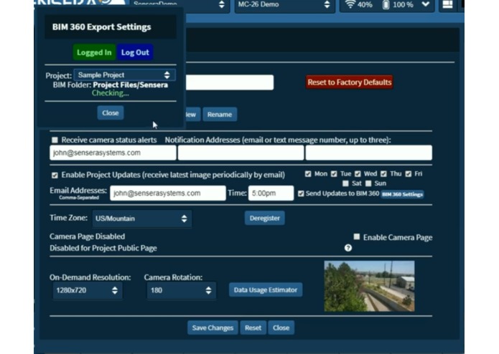Open the grid layout view icon
499x354 pixels.
tap(447, 4)
